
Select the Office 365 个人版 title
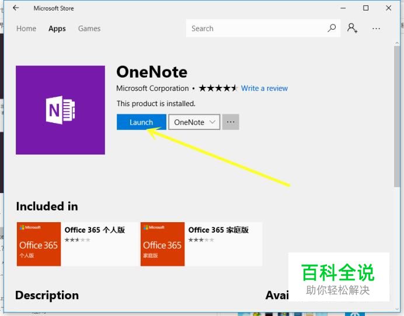click(x=95, y=230)
